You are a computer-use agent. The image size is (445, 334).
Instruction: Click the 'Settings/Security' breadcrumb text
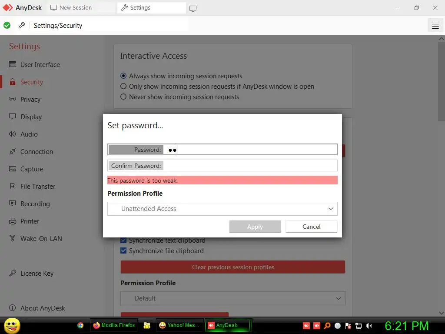[58, 26]
